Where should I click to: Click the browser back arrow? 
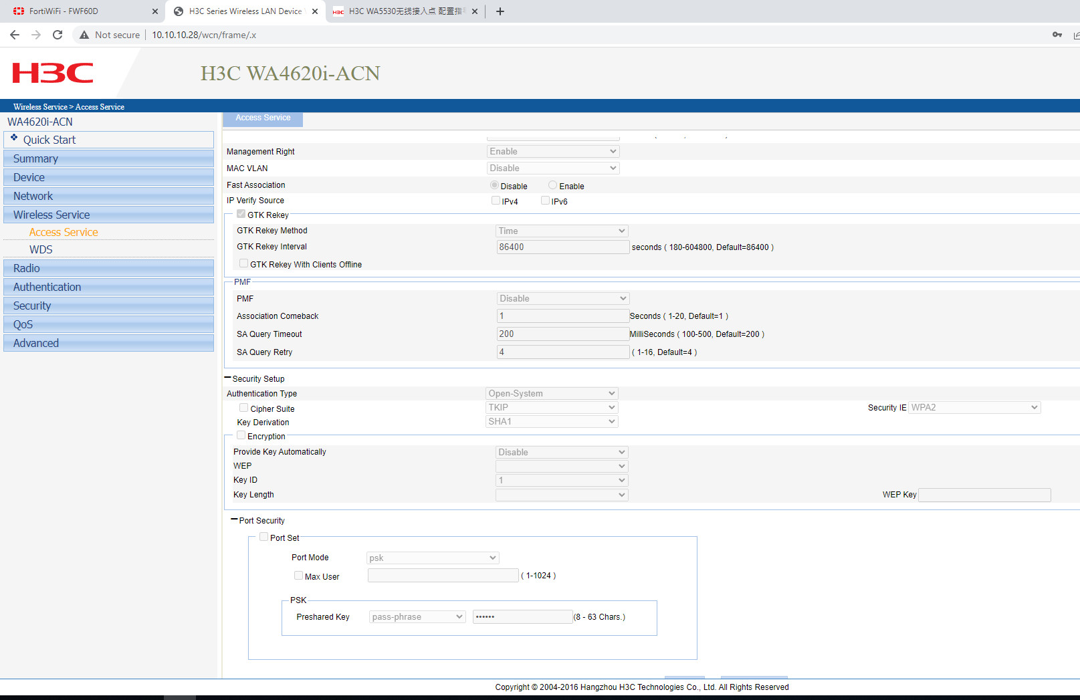pos(15,35)
